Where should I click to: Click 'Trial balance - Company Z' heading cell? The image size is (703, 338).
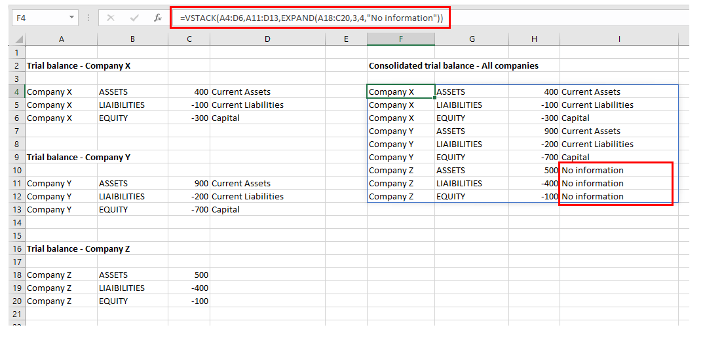tap(79, 248)
